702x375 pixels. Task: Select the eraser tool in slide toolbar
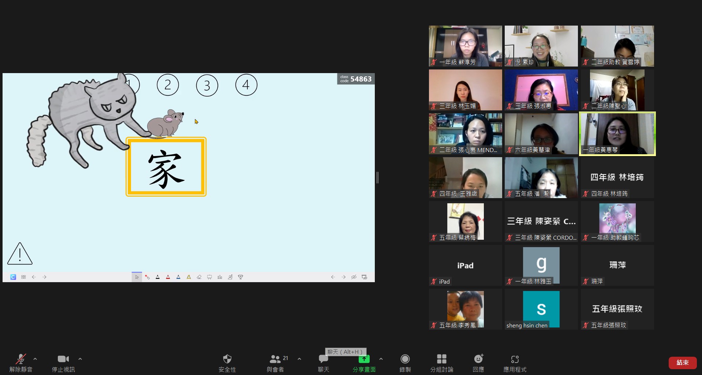click(x=199, y=277)
